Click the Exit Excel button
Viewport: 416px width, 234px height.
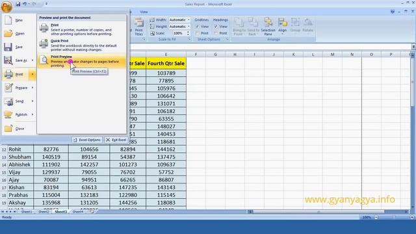[116, 140]
